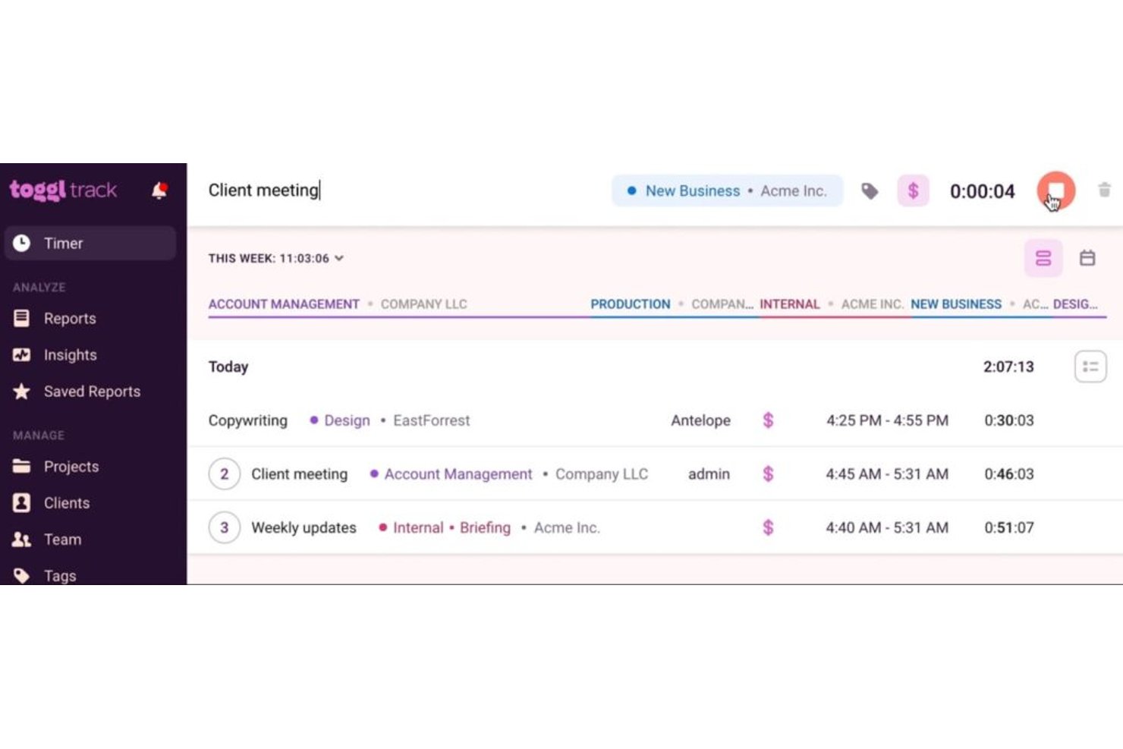Change project New Business Acme Inc.
Viewport: 1123px width, 749px height.
[x=727, y=190]
